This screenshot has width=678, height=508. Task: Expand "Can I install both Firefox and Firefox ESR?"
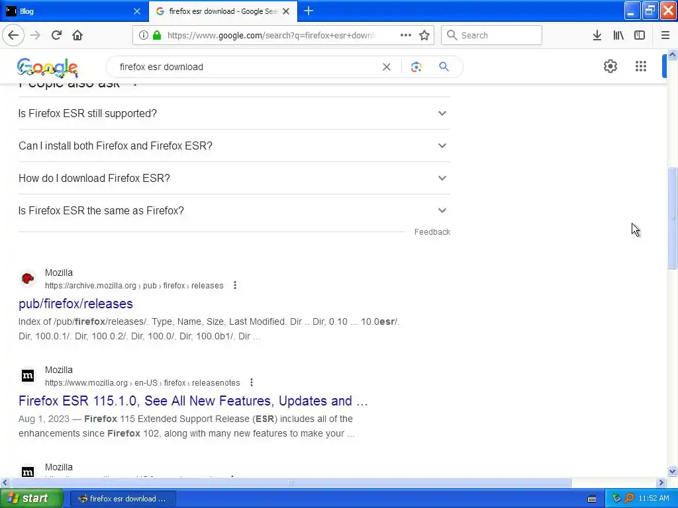coord(234,146)
